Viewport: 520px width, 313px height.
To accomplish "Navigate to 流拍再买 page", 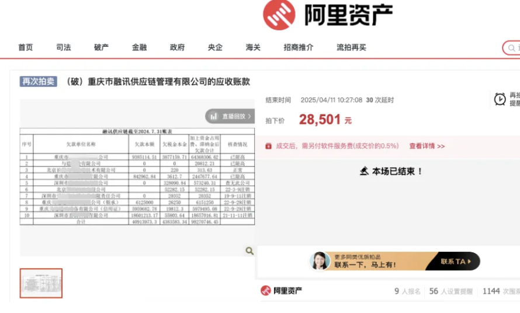I will tap(351, 47).
